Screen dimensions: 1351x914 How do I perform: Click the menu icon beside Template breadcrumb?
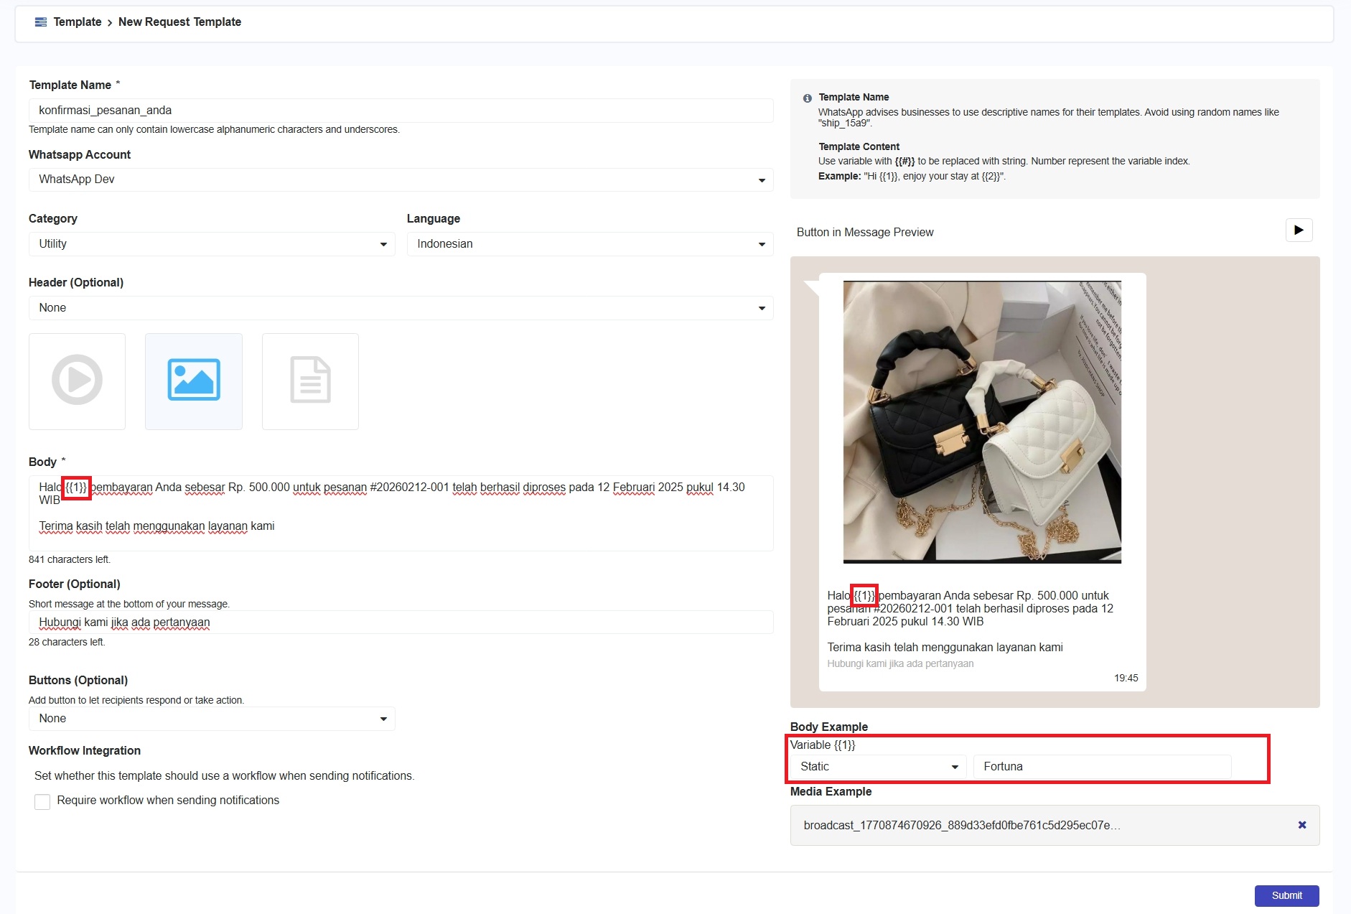(41, 22)
